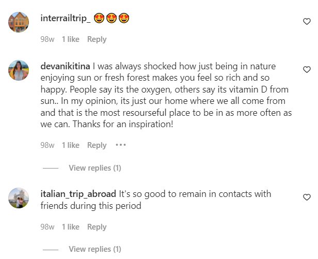Open the devanikitina username link
The width and height of the screenshot is (318, 259).
[x=65, y=66]
